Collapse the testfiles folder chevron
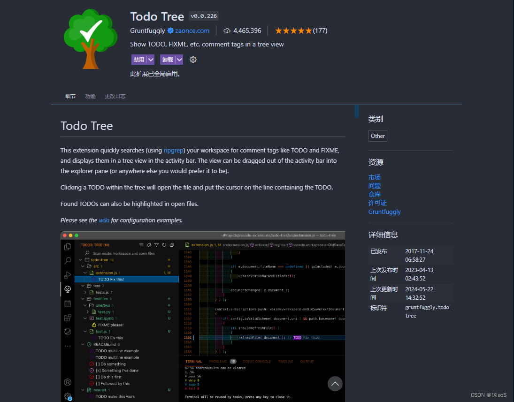Screen dimensions: 514x402 click(83, 299)
